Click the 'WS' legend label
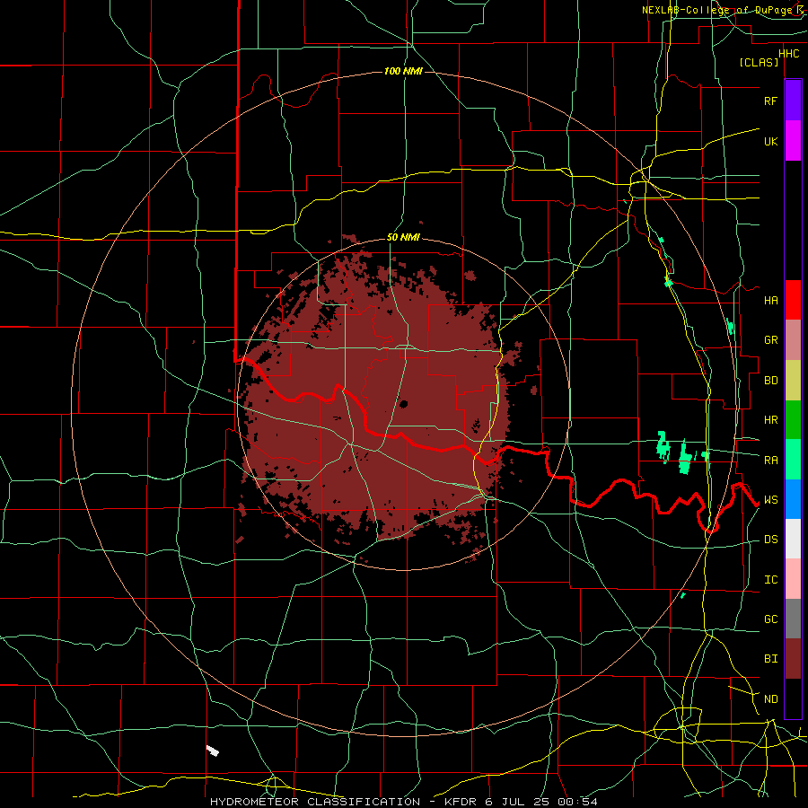The image size is (808, 808). pos(771,499)
